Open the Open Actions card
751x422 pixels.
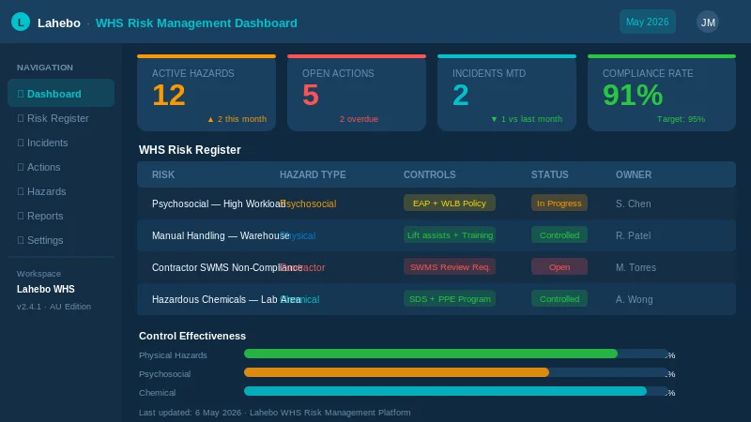pos(357,93)
